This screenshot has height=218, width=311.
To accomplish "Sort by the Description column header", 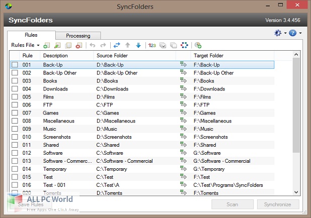I will tap(66, 56).
